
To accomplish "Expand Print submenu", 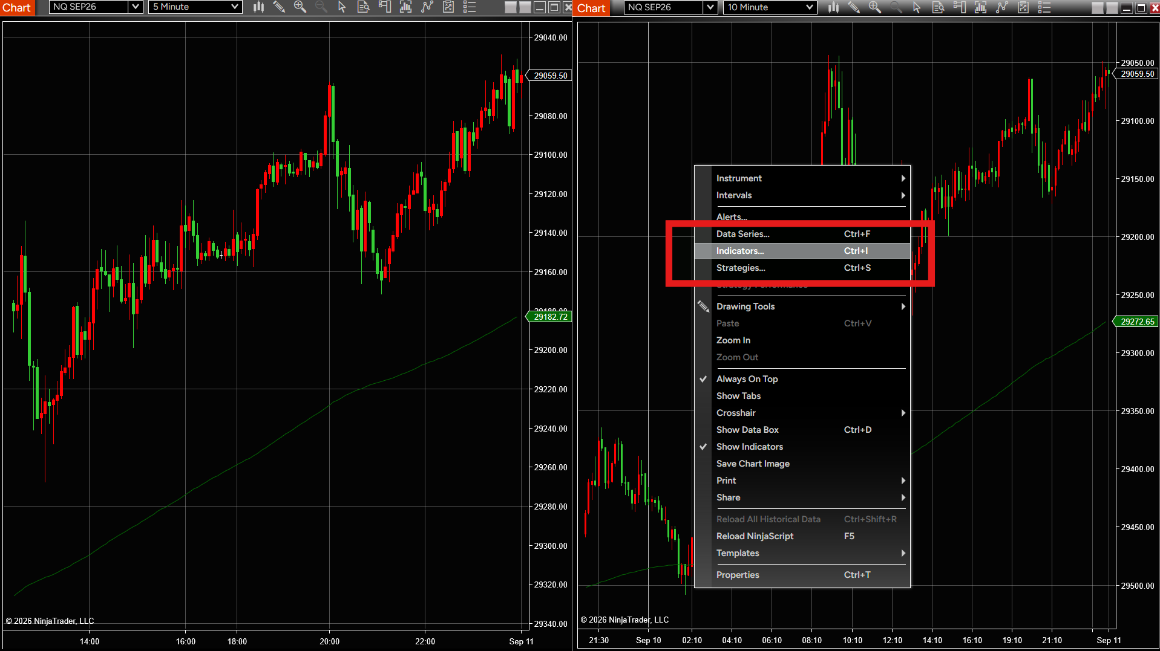I will (802, 481).
